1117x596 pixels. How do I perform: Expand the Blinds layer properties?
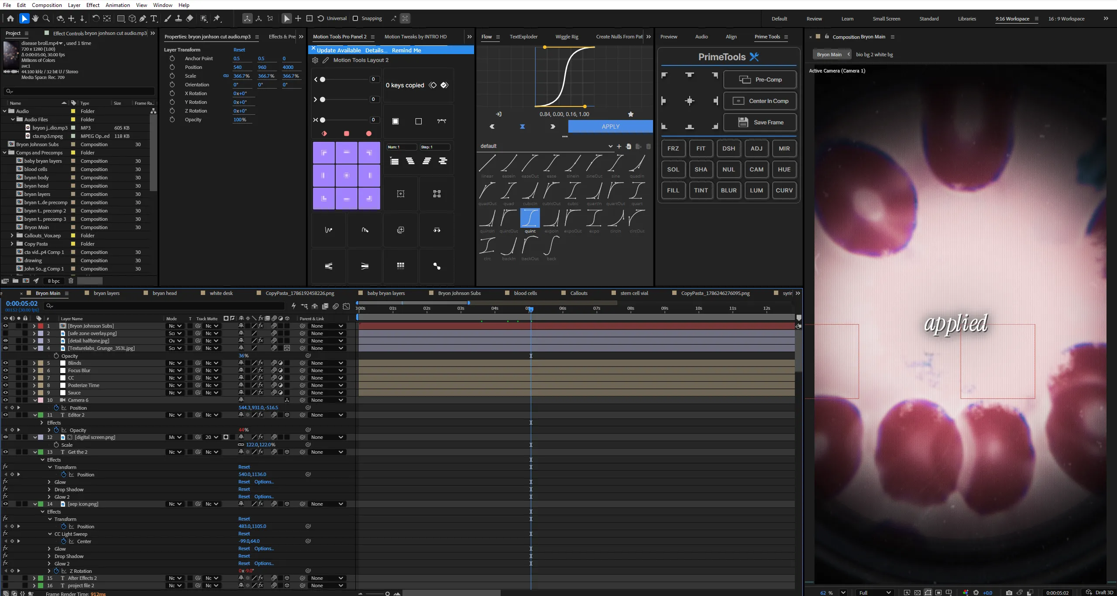point(34,363)
